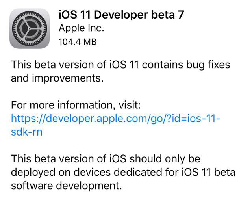252x199 pixels.
Task: Click the words 'bug fixes' in description
Action: (x=208, y=65)
